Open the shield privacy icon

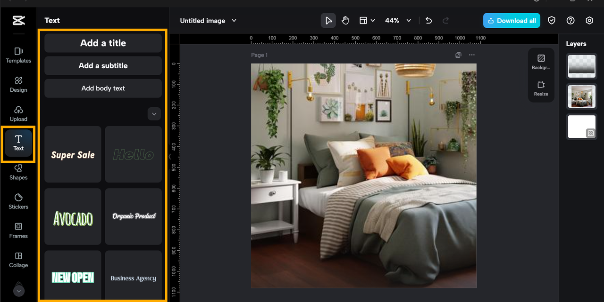[551, 21]
